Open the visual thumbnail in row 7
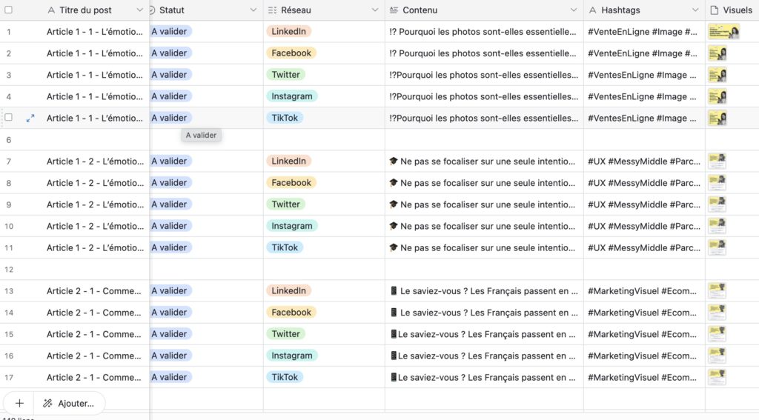 [x=717, y=161]
